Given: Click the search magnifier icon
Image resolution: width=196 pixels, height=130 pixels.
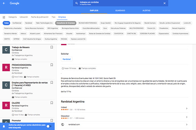Looking at the screenshot, I should [76, 3].
